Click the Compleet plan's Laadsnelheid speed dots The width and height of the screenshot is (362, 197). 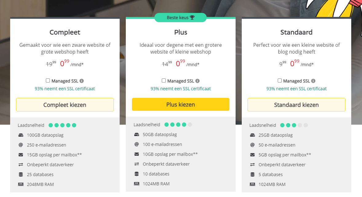click(x=62, y=125)
